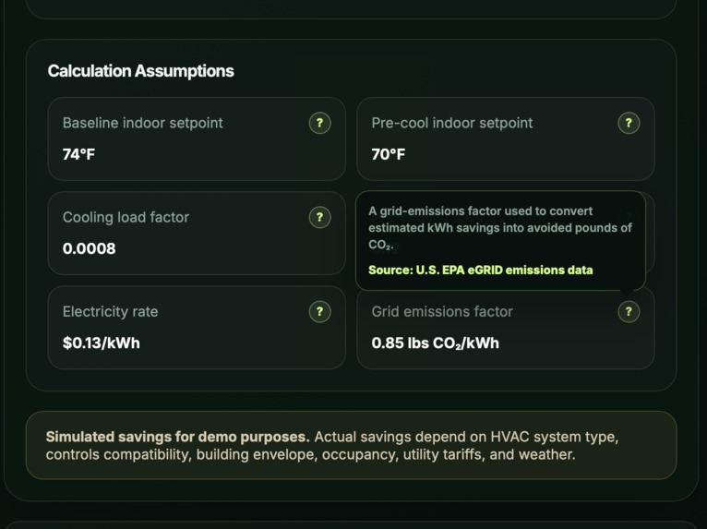Click the 70°F value
Screen dimensions: 707x529
(389, 154)
